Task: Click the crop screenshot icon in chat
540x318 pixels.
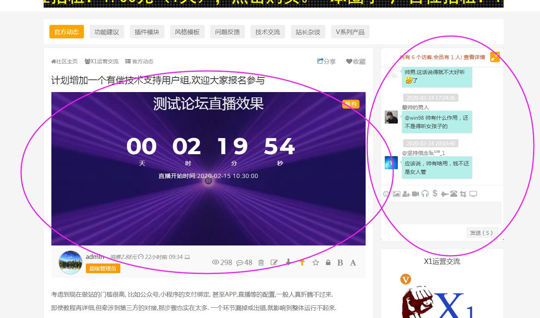Action: pyautogui.click(x=463, y=194)
